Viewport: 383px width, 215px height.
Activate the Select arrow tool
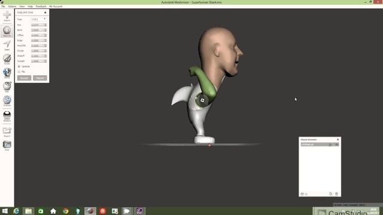7,45
